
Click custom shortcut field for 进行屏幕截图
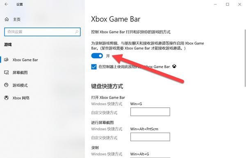[150, 137]
